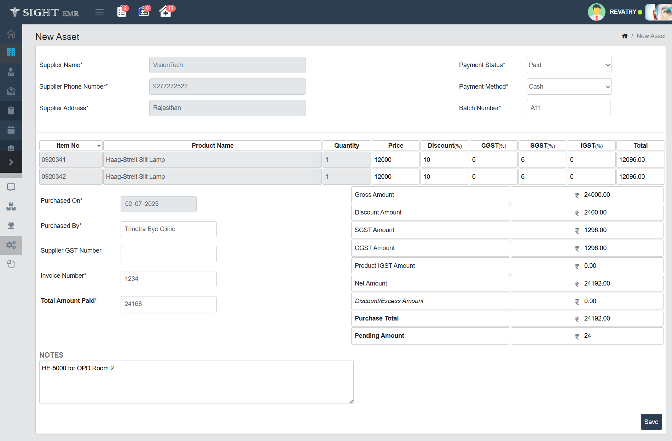Open the Payment Status dropdown
This screenshot has width=672, height=441.
(569, 65)
